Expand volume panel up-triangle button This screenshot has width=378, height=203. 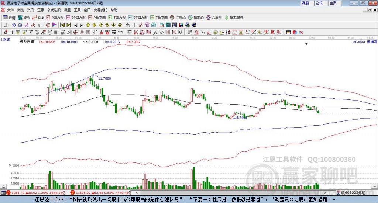tap(3, 186)
